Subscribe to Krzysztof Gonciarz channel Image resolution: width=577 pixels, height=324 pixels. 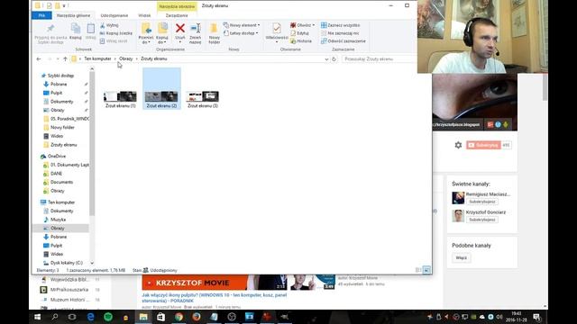click(482, 220)
